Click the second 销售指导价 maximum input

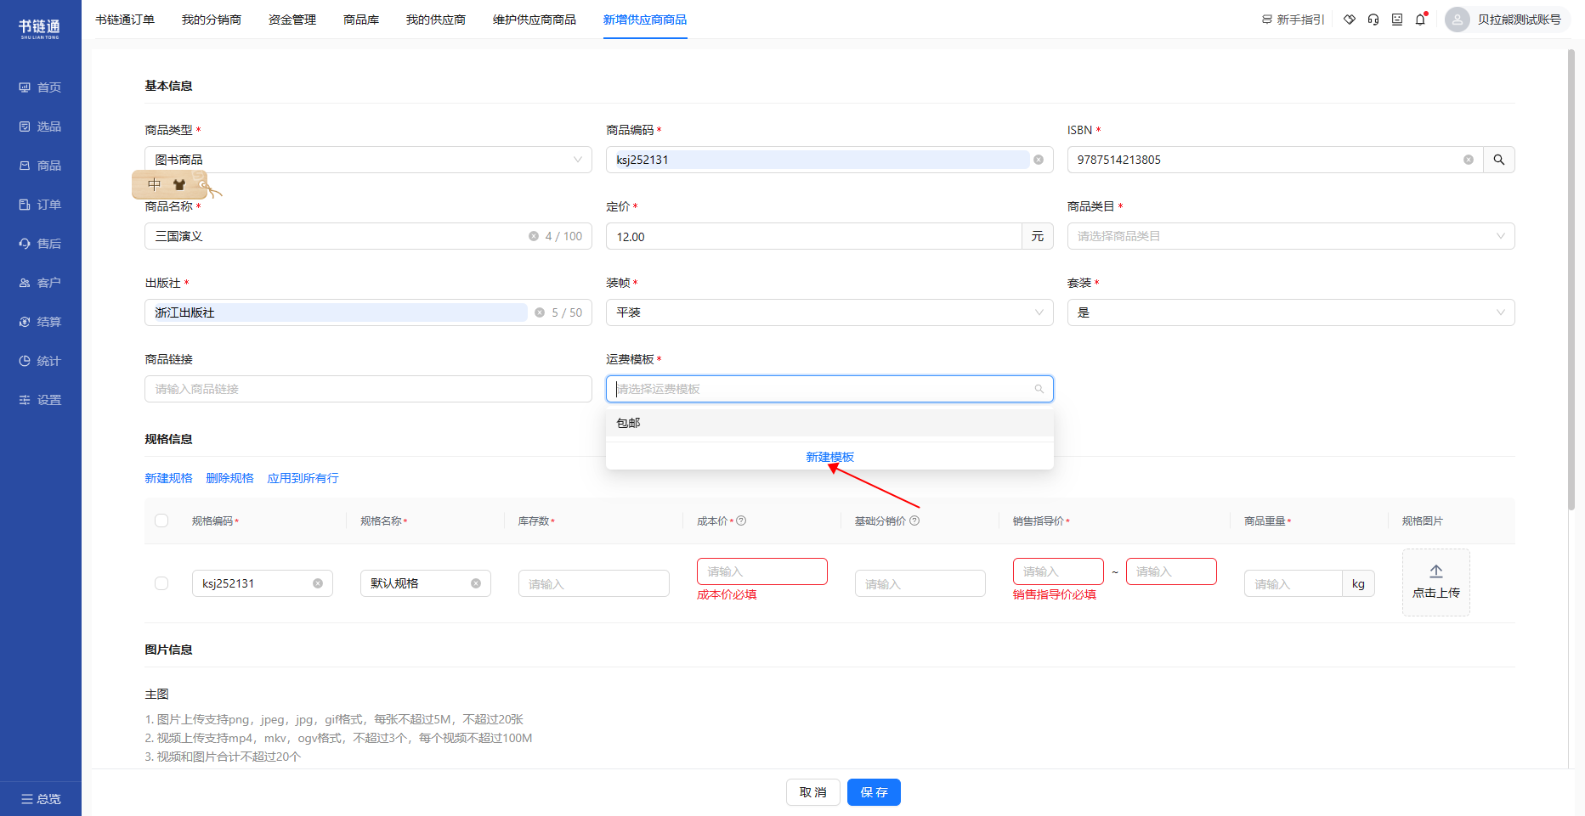pos(1171,571)
